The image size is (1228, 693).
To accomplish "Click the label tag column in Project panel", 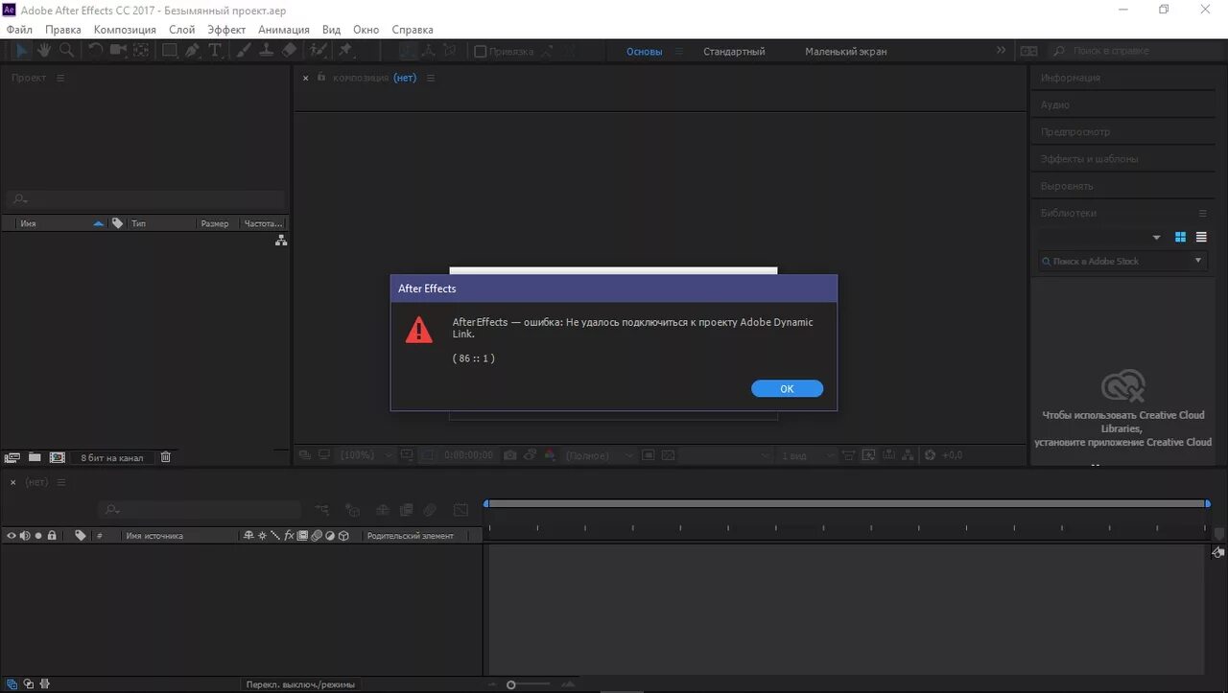I will 117,223.
